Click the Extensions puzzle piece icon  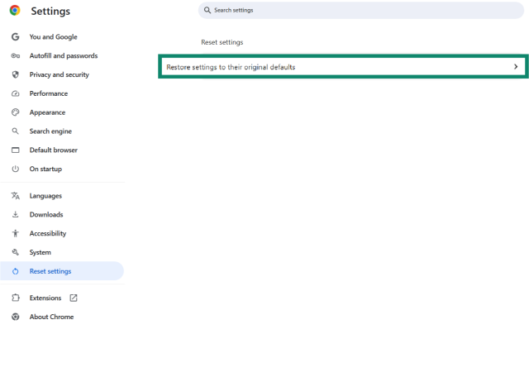(15, 298)
